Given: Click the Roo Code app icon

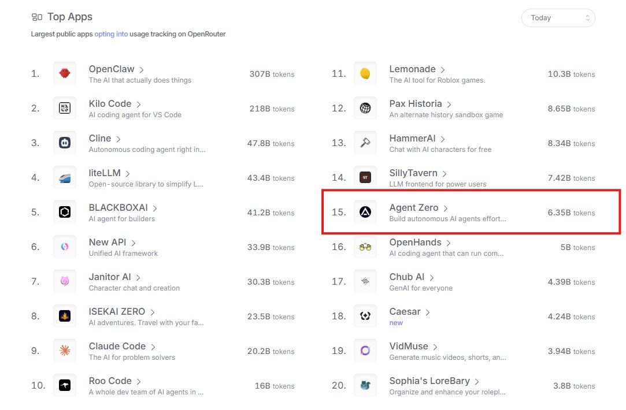Looking at the screenshot, I should click(x=65, y=385).
